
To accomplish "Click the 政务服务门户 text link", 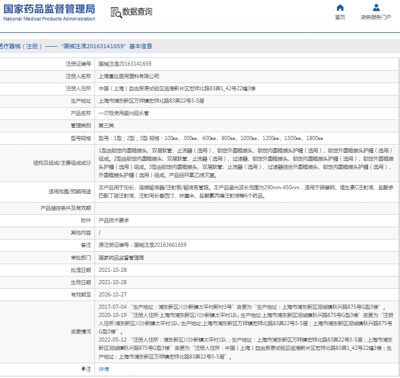I will tap(376, 17).
